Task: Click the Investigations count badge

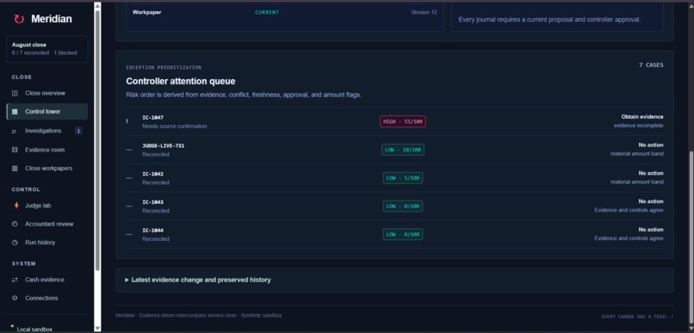Action: click(78, 131)
